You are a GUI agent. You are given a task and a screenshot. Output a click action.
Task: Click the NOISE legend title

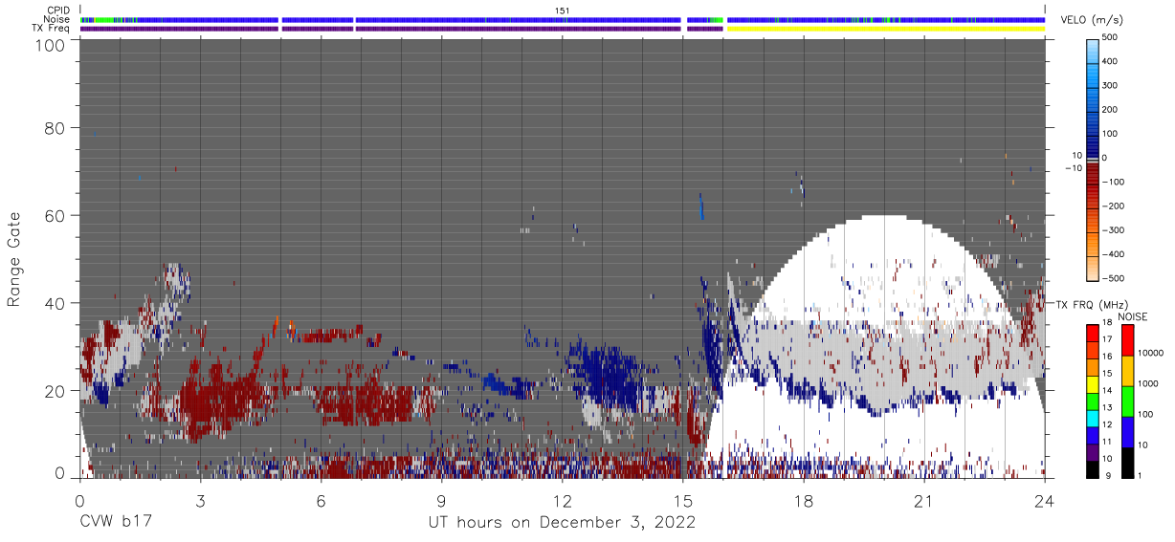1132,316
